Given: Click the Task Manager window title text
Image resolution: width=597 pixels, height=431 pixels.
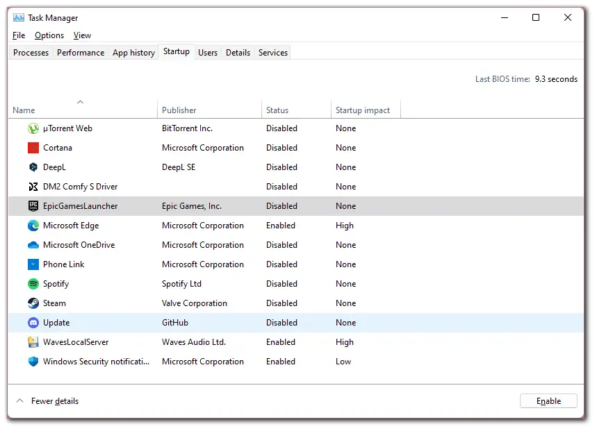Looking at the screenshot, I should (x=53, y=18).
